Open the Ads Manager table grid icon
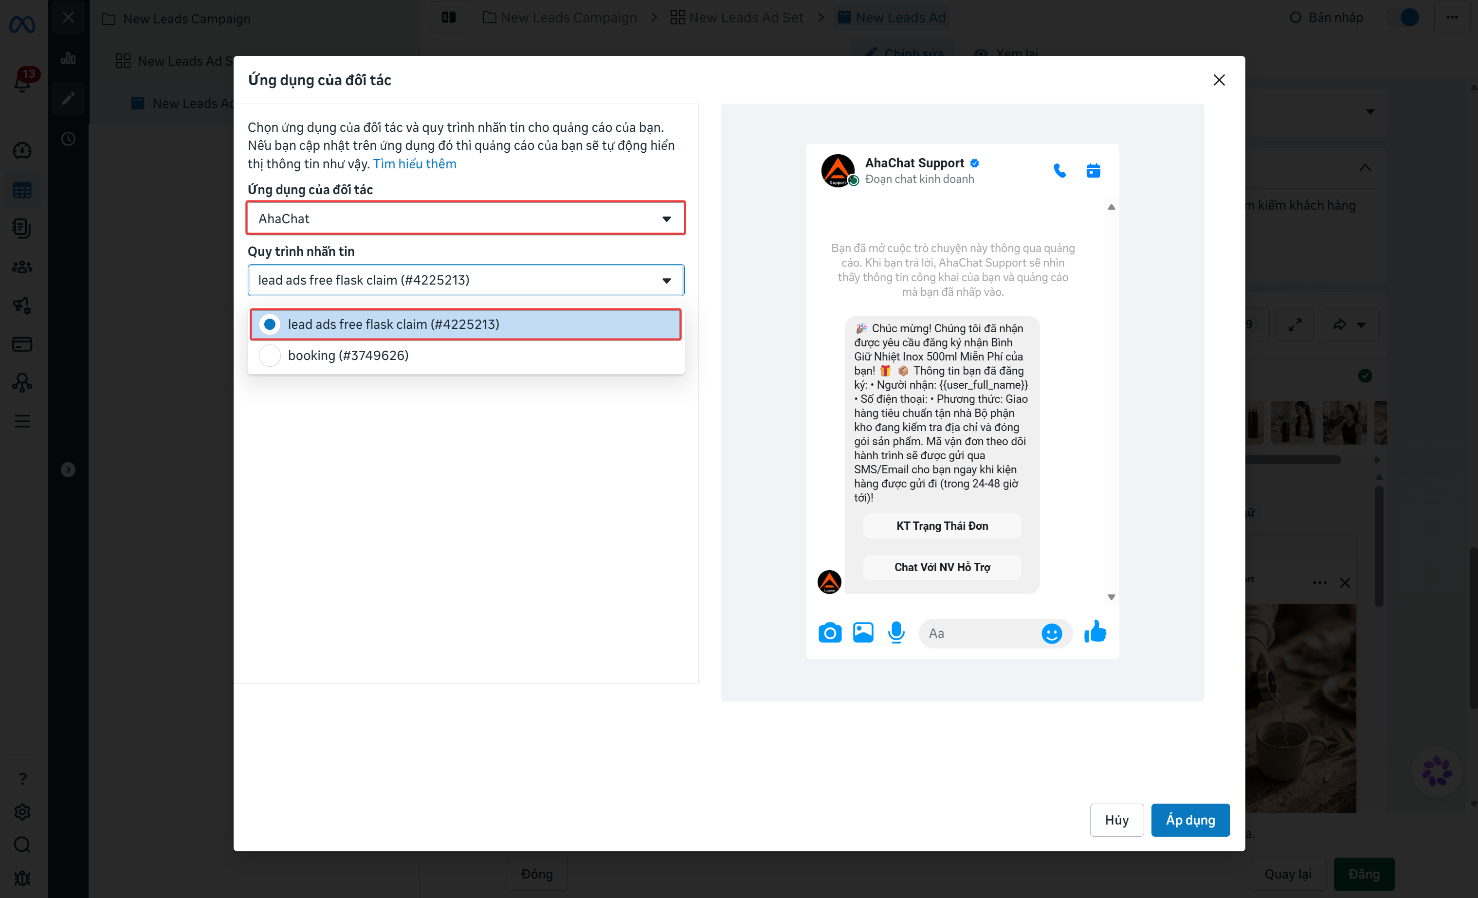This screenshot has height=898, width=1478. (22, 191)
